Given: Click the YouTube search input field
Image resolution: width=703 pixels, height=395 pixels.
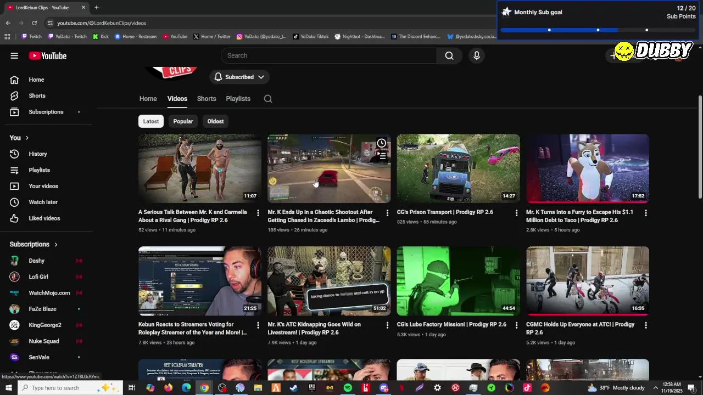Looking at the screenshot, I should pyautogui.click(x=328, y=55).
